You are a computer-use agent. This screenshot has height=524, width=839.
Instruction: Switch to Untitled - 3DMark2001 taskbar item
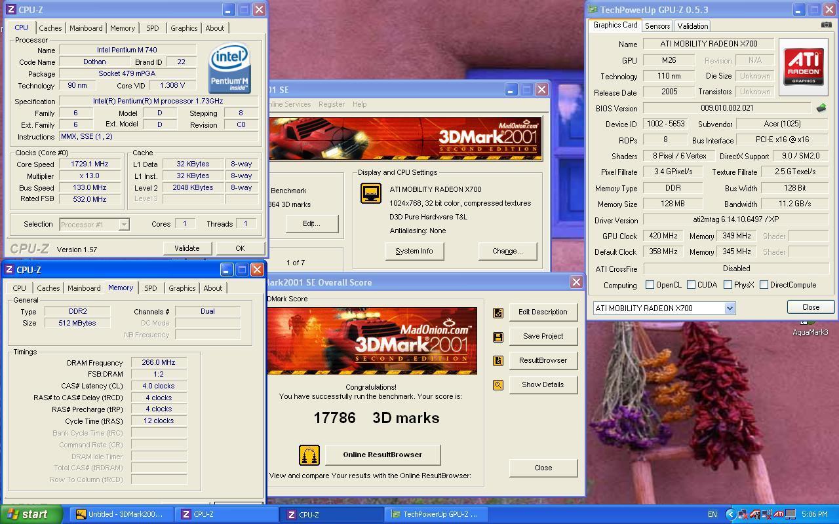click(x=121, y=514)
